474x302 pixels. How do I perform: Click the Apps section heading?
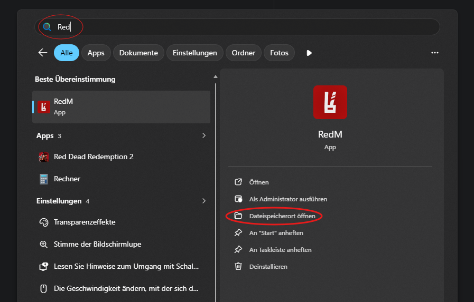point(45,136)
